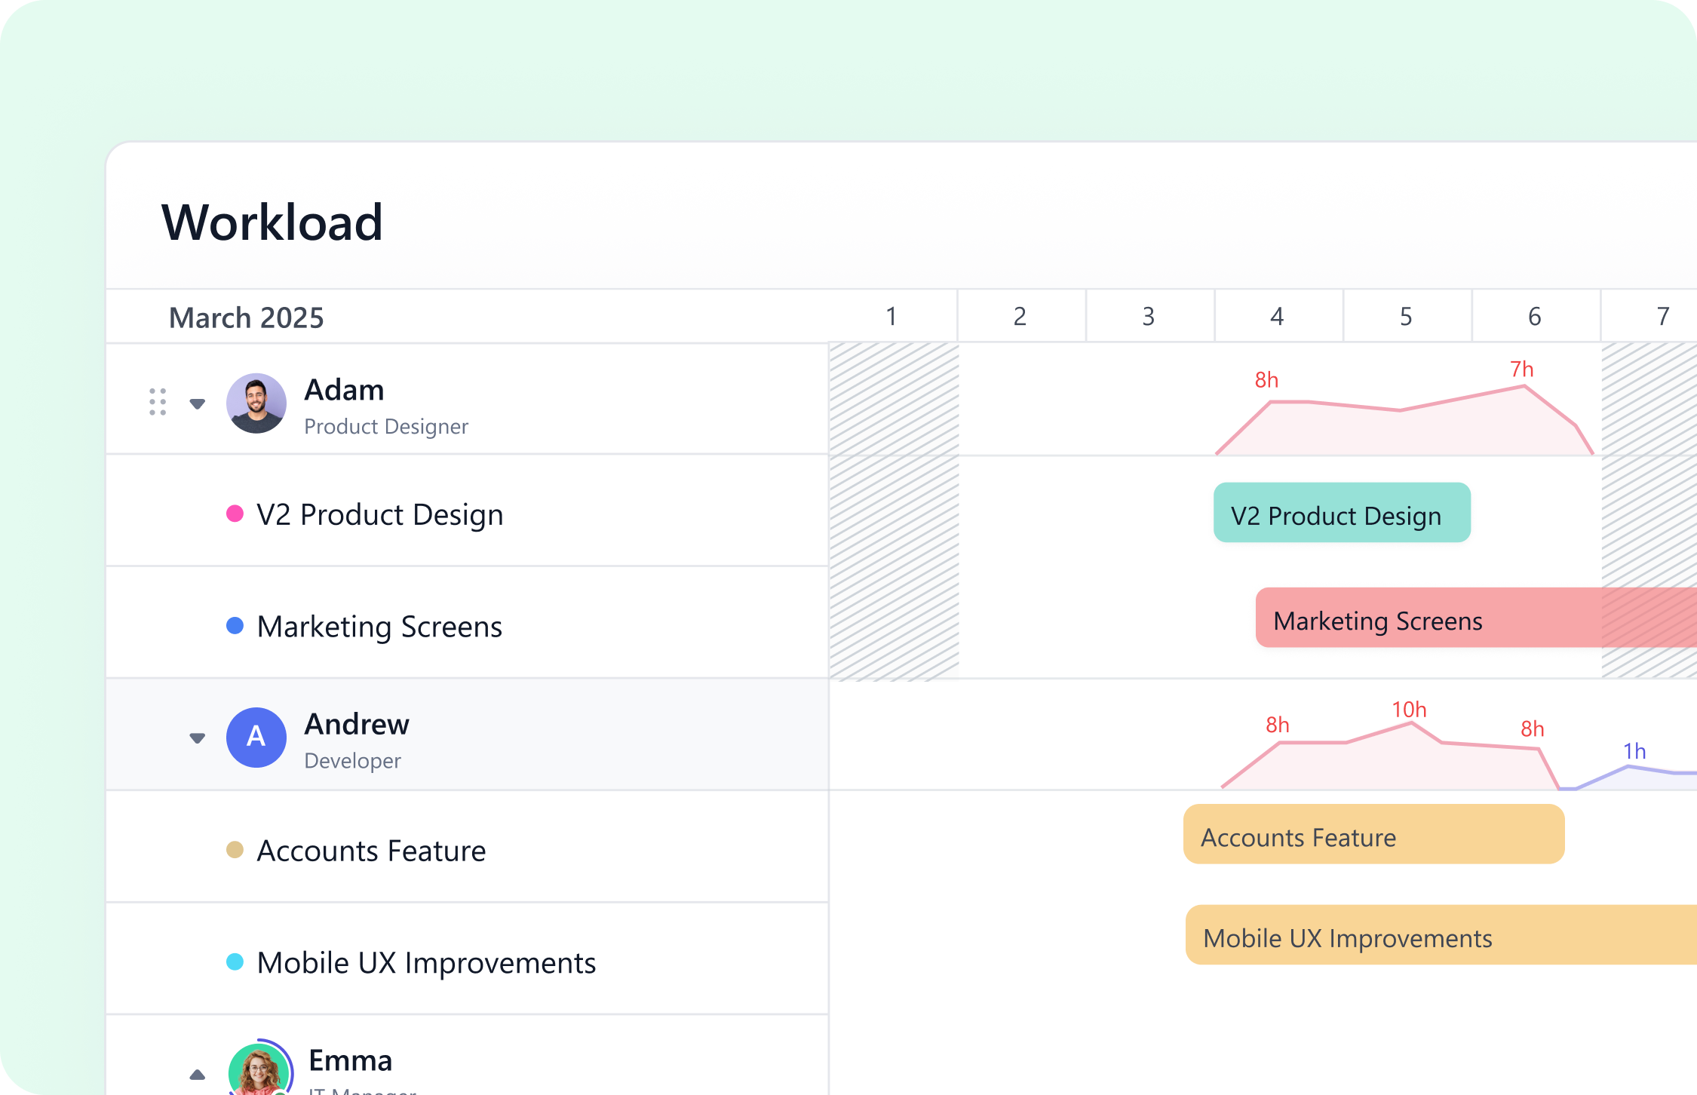1697x1095 pixels.
Task: Collapse Adam's task list
Action: [x=198, y=404]
